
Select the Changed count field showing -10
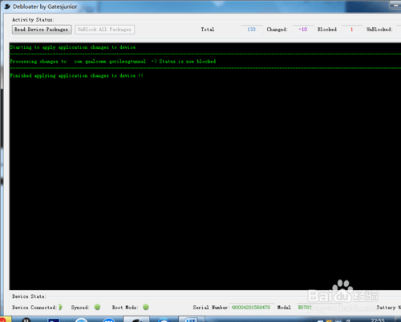point(303,30)
